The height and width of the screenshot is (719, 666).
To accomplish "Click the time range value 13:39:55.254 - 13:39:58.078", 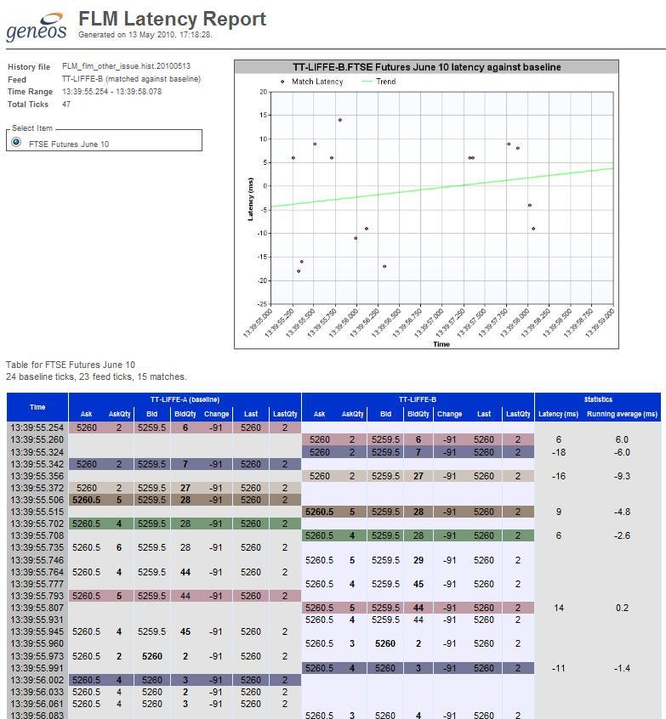I will click(111, 91).
